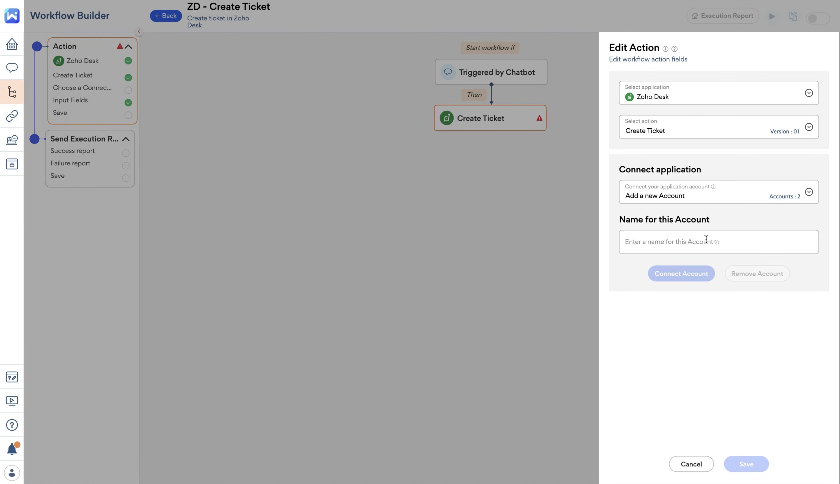Select Choose a Connection step
Viewport: 840px width, 484px height.
click(x=82, y=88)
